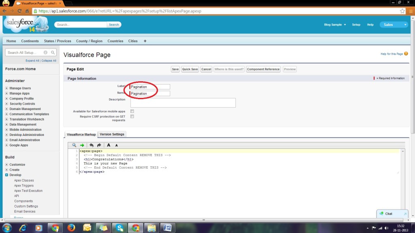Click the horizontal page scrollbar
This screenshot has width=415, height=233.
pos(204,220)
